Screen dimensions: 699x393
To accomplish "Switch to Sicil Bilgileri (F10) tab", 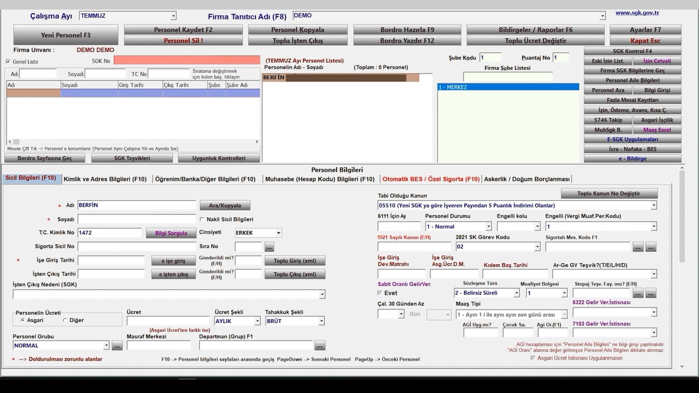I will pyautogui.click(x=31, y=178).
